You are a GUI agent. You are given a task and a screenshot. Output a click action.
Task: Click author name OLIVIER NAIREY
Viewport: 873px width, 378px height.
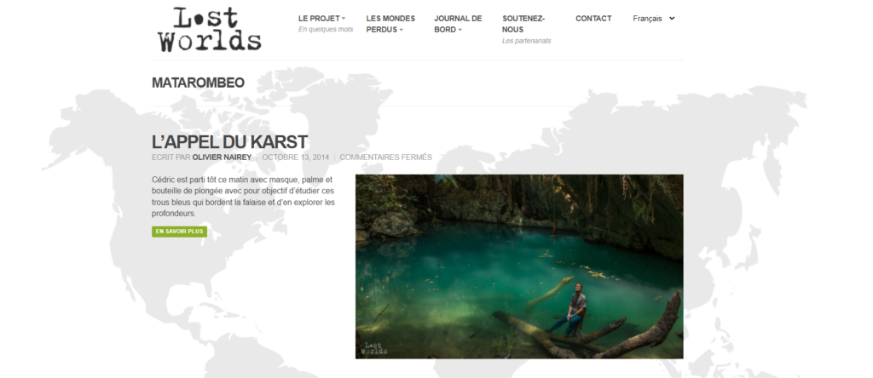(x=222, y=157)
